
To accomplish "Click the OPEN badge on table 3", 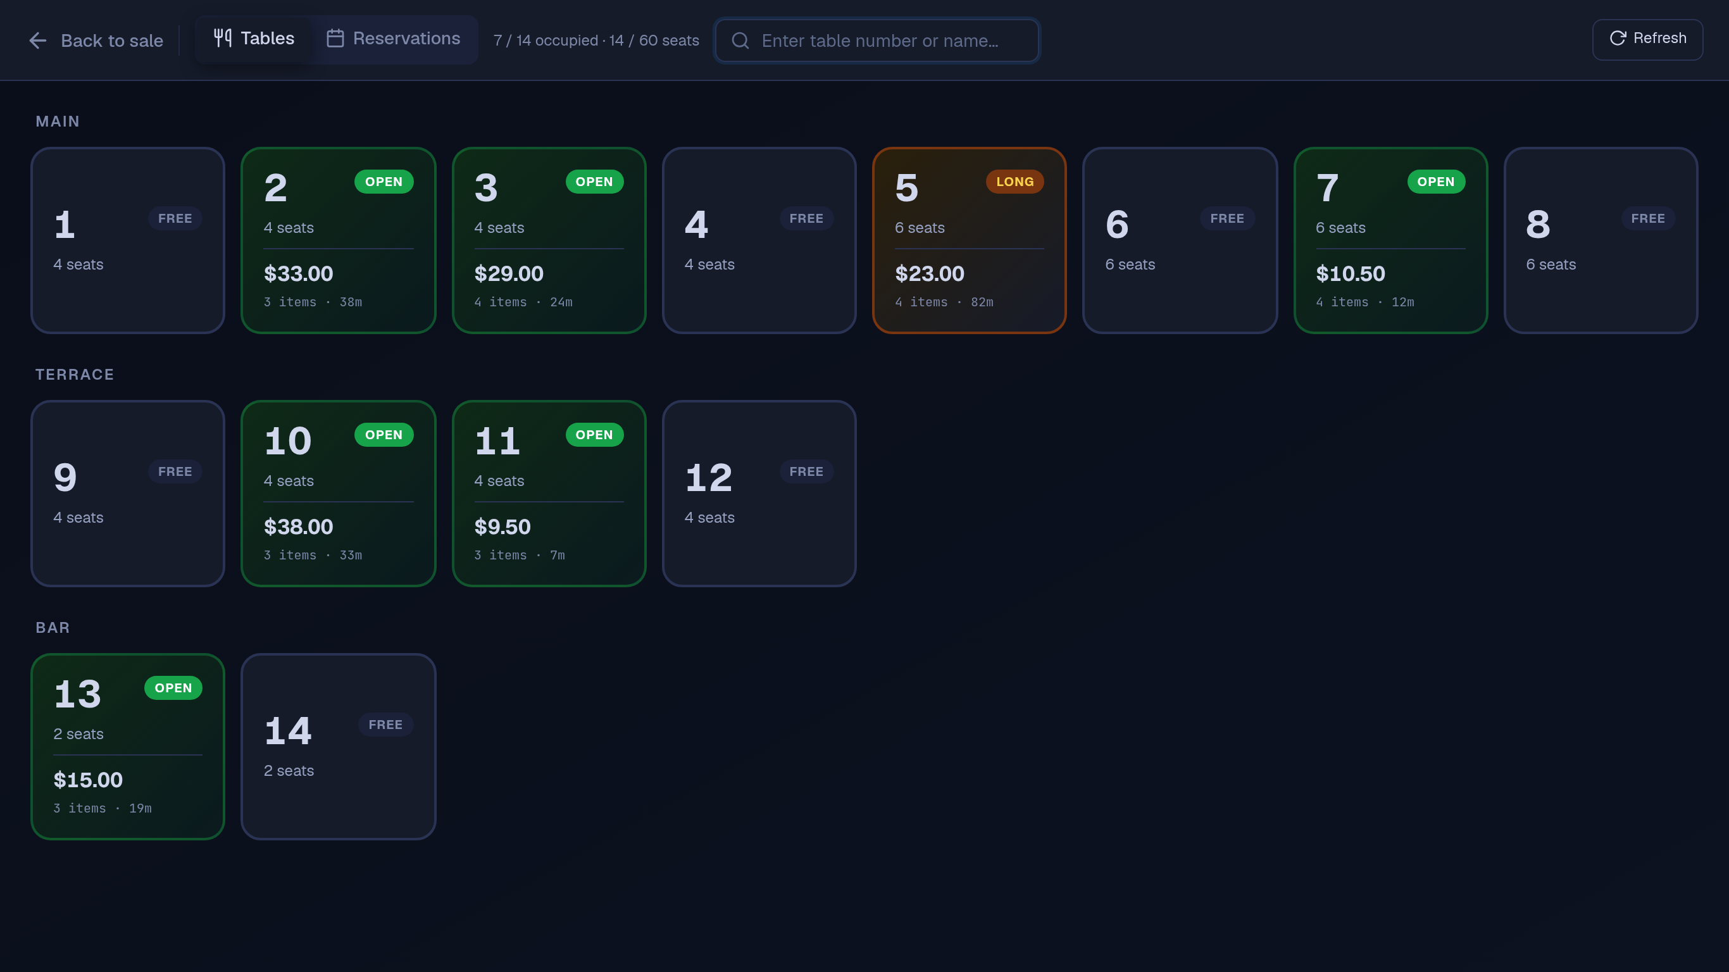I will (594, 182).
